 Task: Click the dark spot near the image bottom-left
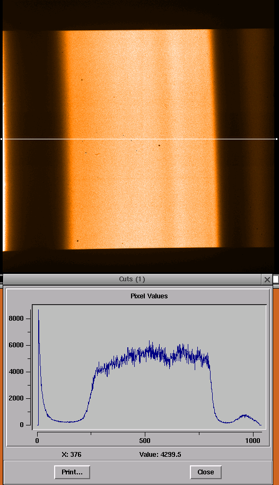coord(77,241)
